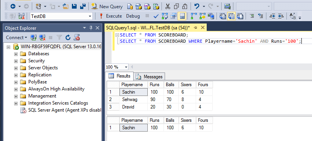Image resolution: width=312 pixels, height=141 pixels.
Task: Click the MDX Query icon
Action: click(x=139, y=7)
